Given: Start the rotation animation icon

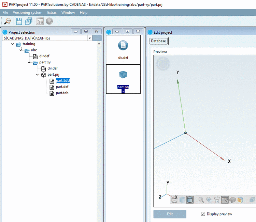Looking at the screenshot, I should 217,200.
